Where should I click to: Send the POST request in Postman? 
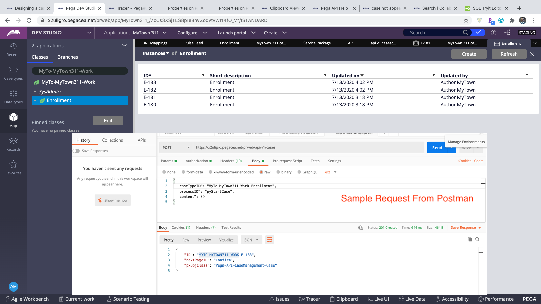(x=437, y=147)
